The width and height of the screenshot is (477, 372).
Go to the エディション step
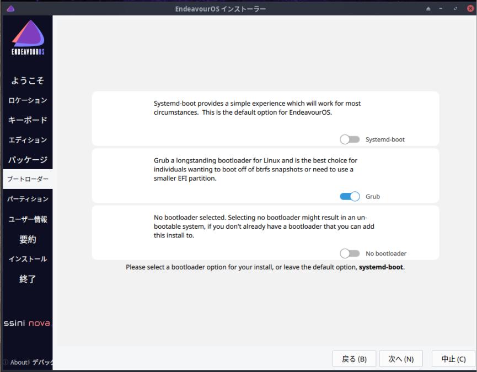[28, 140]
